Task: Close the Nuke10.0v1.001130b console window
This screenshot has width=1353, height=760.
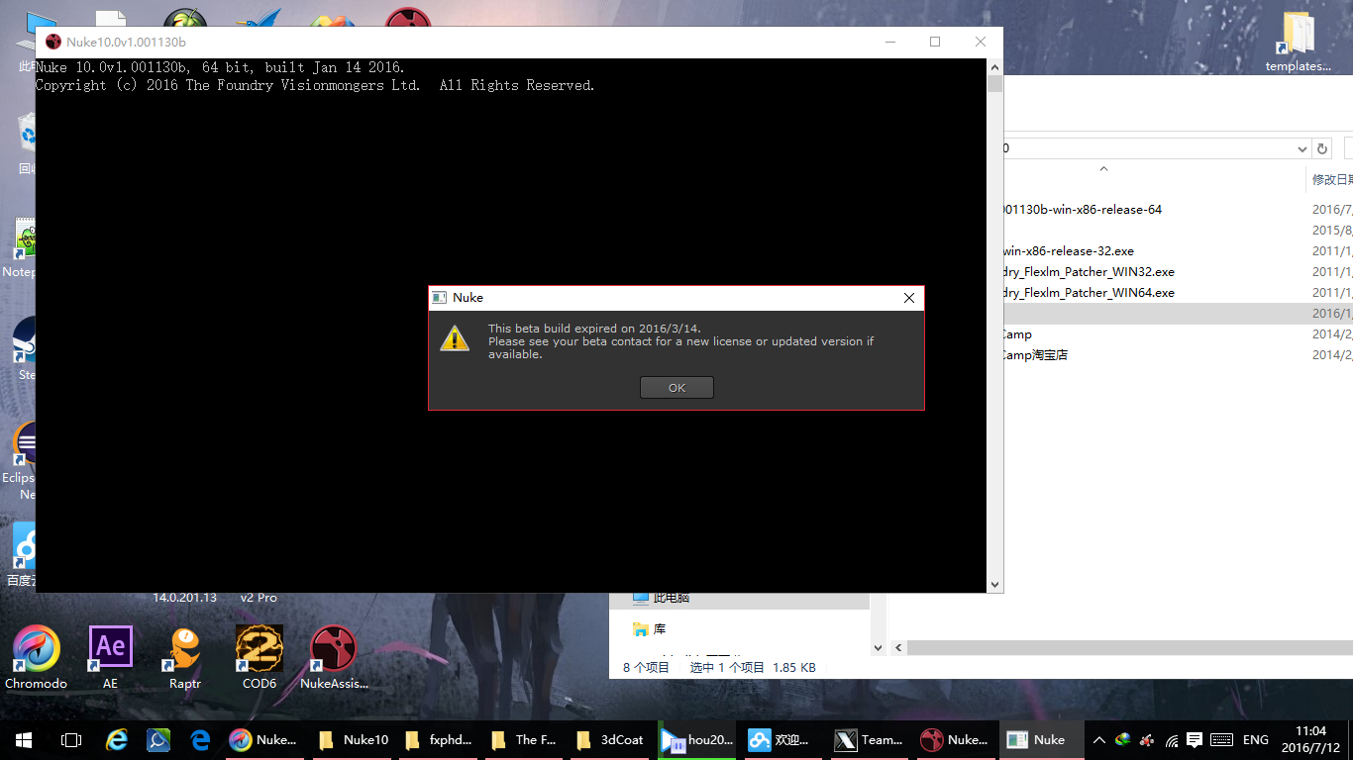Action: tap(981, 42)
